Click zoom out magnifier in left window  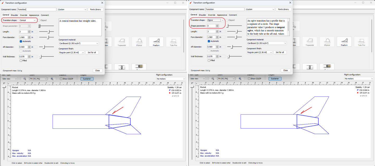point(25,79)
